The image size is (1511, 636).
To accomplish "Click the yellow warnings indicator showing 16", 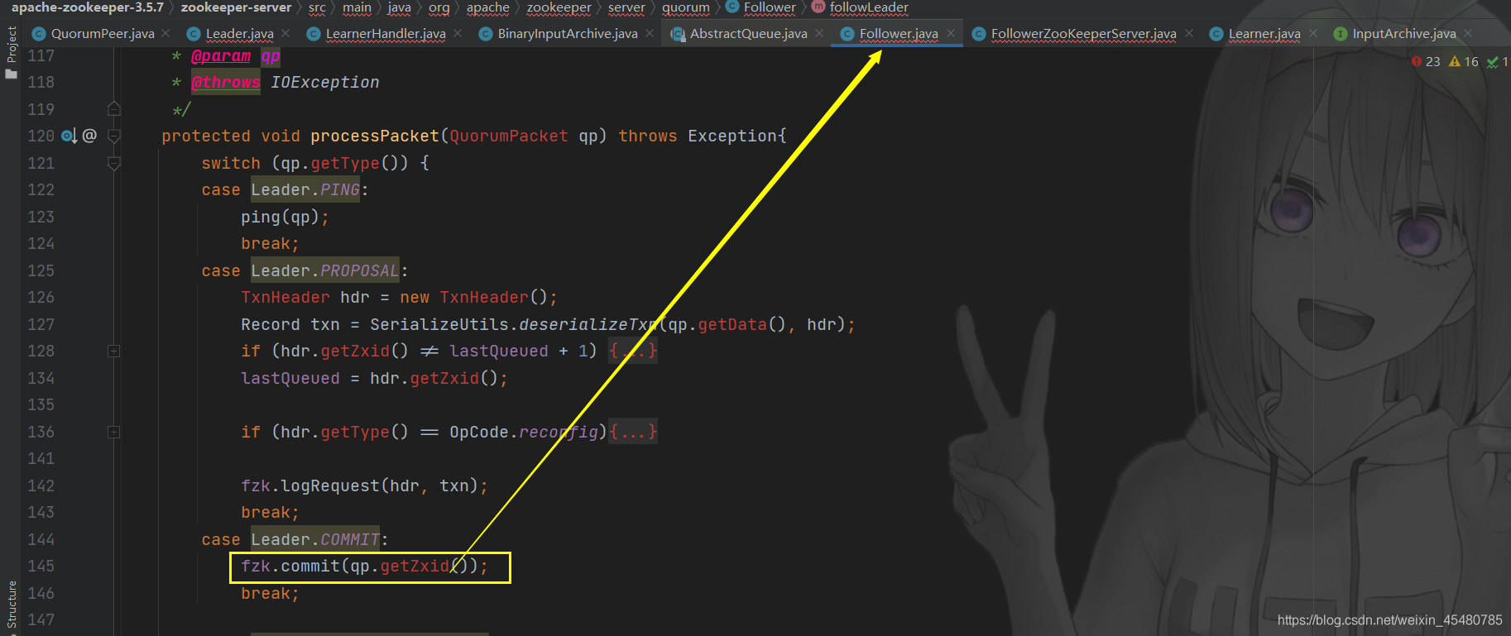I will tap(1464, 62).
